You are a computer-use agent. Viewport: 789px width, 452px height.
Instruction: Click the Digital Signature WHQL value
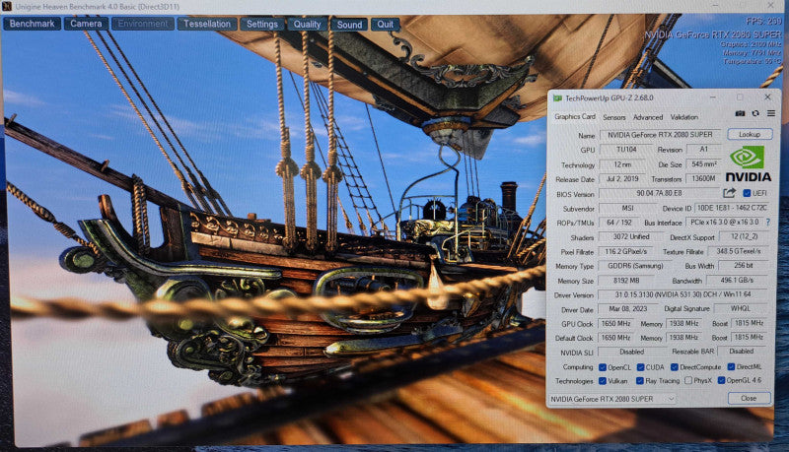[x=741, y=308]
